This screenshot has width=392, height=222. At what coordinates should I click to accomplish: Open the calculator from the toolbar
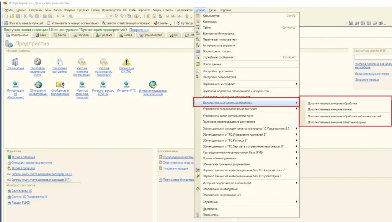coord(148,16)
